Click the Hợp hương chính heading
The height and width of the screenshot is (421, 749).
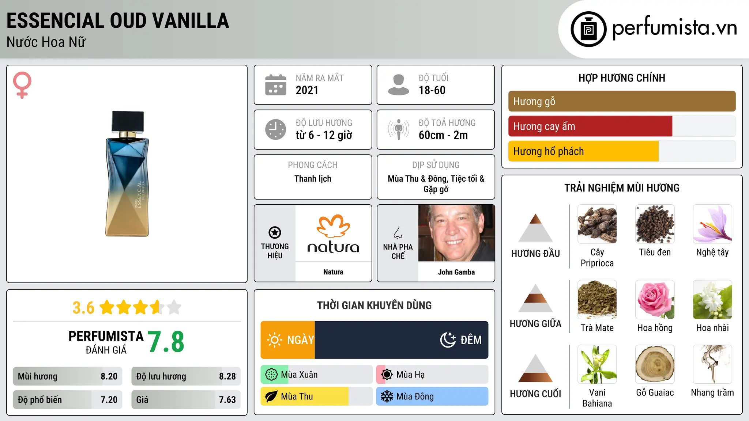click(622, 78)
